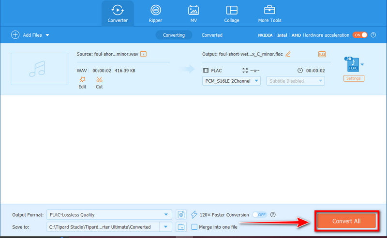
Task: Click the FLAC film strip icon
Action: [x=206, y=71]
